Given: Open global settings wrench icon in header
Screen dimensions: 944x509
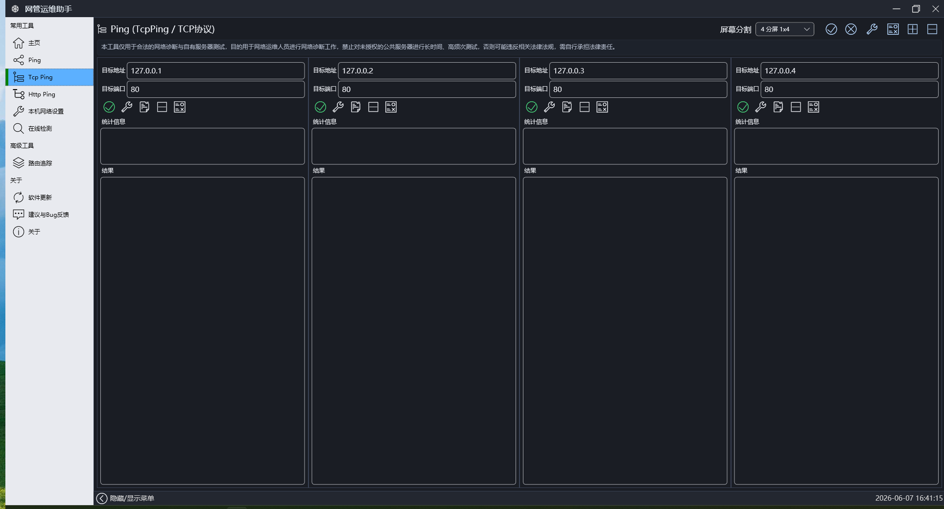Looking at the screenshot, I should tap(872, 29).
